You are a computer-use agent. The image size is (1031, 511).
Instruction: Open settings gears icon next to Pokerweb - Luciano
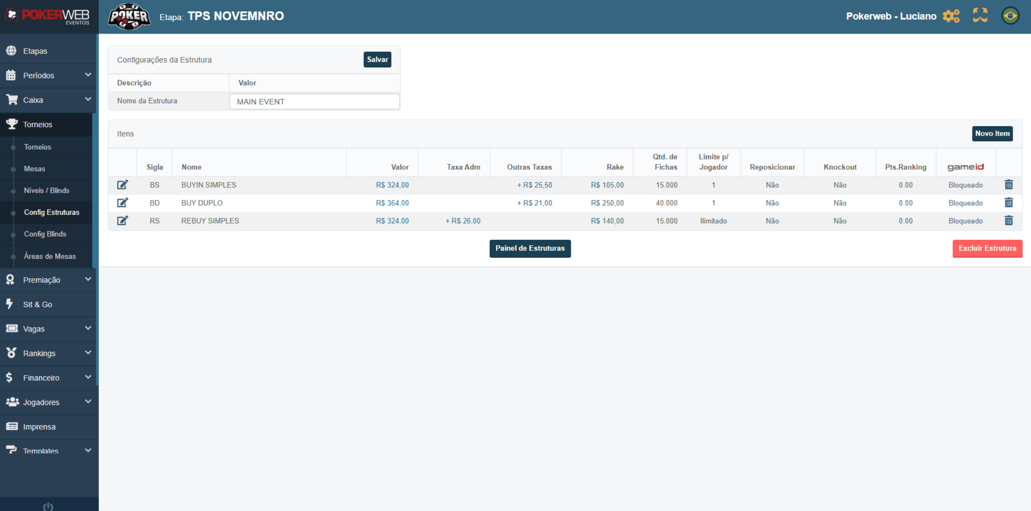(951, 16)
